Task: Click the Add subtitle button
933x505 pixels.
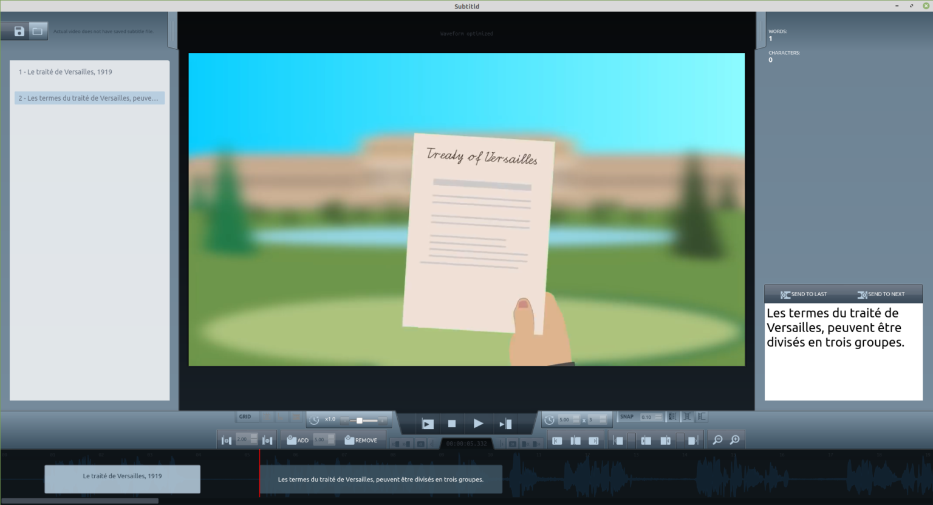Action: (x=298, y=440)
